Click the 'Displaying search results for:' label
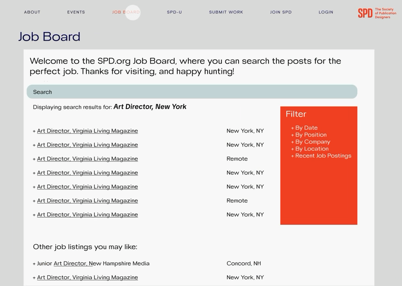Viewport: 402px width, 286px height. click(x=72, y=107)
